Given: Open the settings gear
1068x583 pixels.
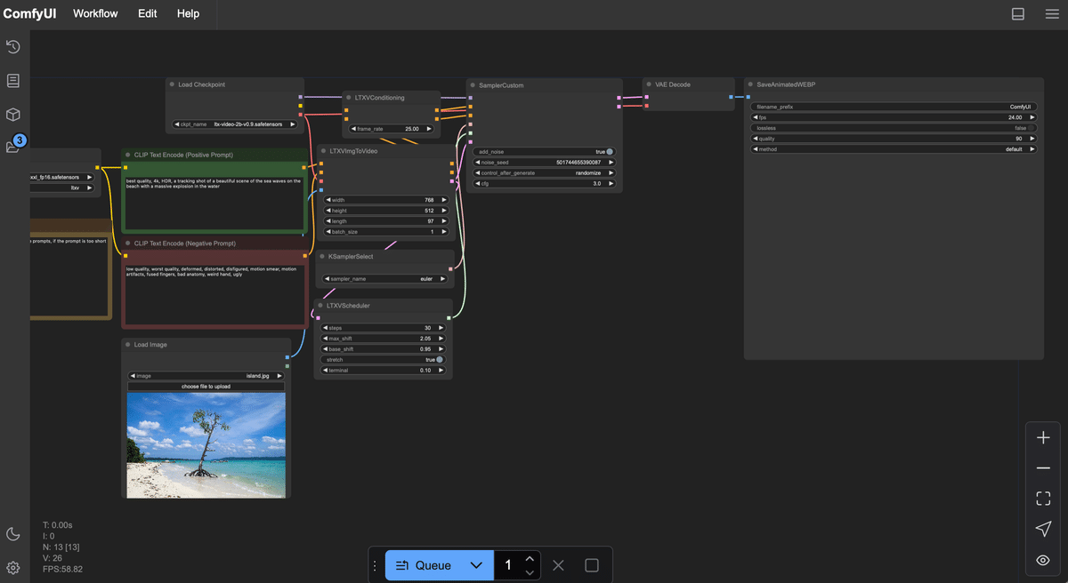Looking at the screenshot, I should (12, 567).
